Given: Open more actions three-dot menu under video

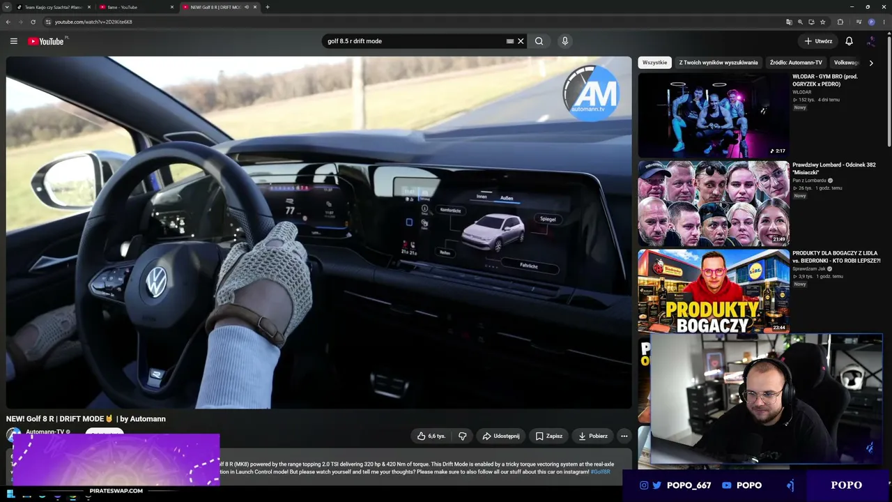Looking at the screenshot, I should tap(624, 436).
